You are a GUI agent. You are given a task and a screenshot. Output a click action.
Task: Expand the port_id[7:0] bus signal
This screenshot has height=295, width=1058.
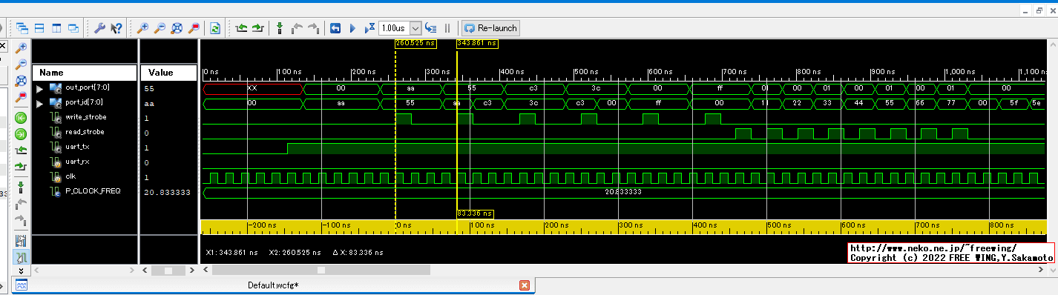(40, 103)
